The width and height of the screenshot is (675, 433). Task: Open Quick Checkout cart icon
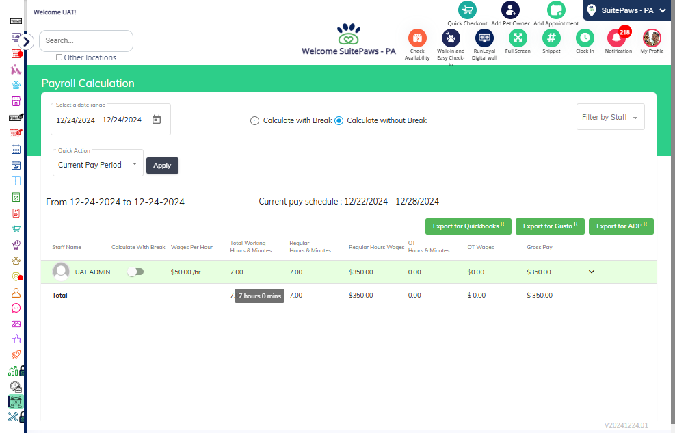point(467,10)
